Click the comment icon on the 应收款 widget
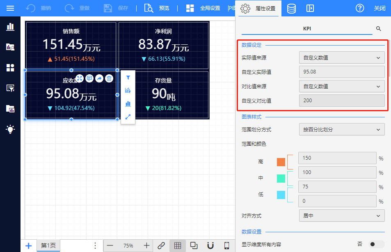 point(89,78)
